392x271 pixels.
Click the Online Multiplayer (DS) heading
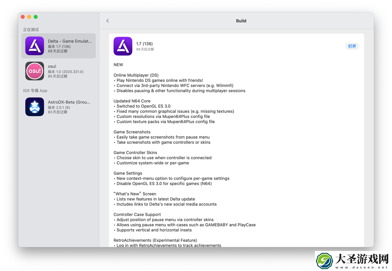coord(136,75)
